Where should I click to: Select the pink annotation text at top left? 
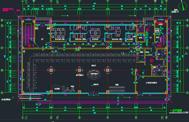pyautogui.click(x=8, y=10)
